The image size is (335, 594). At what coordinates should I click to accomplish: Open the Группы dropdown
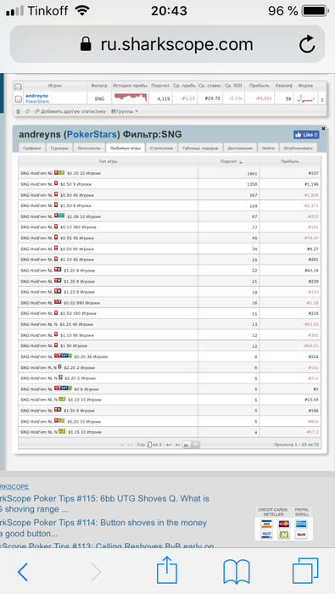click(x=125, y=111)
